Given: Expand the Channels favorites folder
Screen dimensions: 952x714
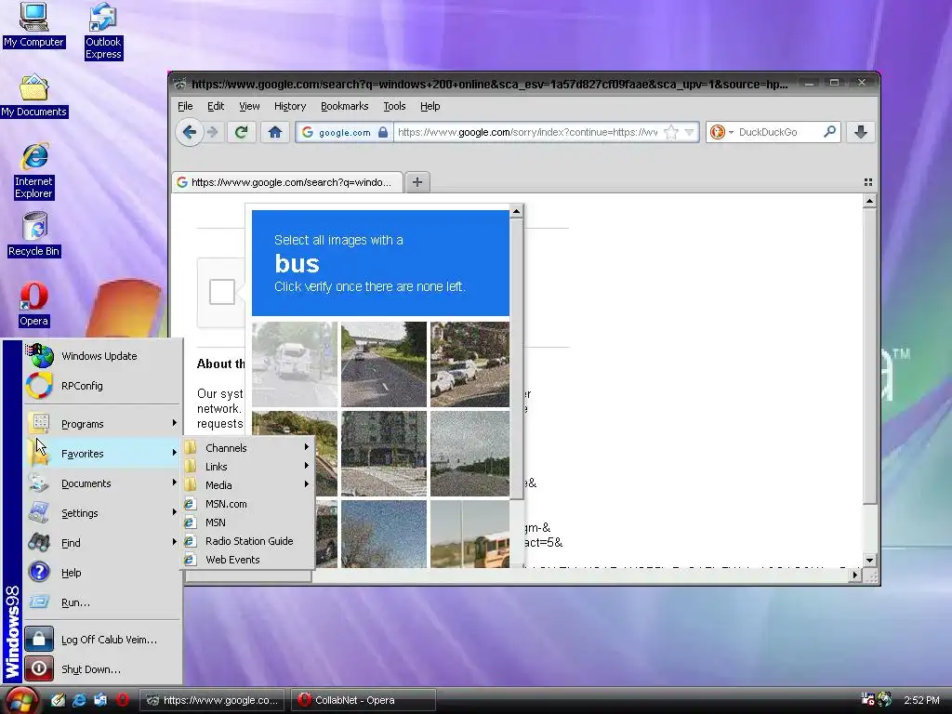Looking at the screenshot, I should (x=247, y=448).
